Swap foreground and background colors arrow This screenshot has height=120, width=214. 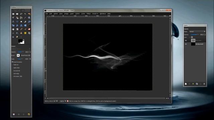pyautogui.click(x=23, y=40)
